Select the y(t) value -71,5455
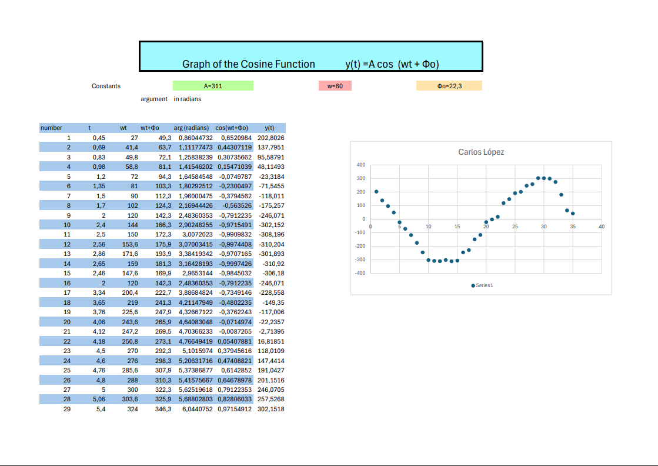Screen dimensions: 658x466 [x=272, y=186]
